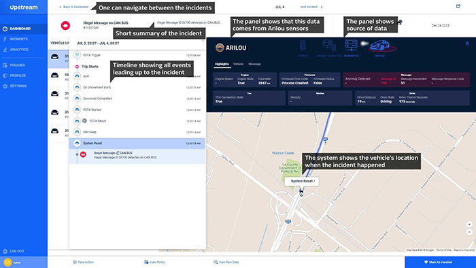This screenshot has height=268, width=476.
Task: Click Report a map error link
Action: click(464, 250)
